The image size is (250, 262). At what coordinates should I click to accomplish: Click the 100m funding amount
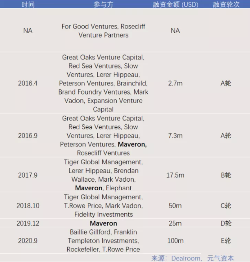point(175,241)
